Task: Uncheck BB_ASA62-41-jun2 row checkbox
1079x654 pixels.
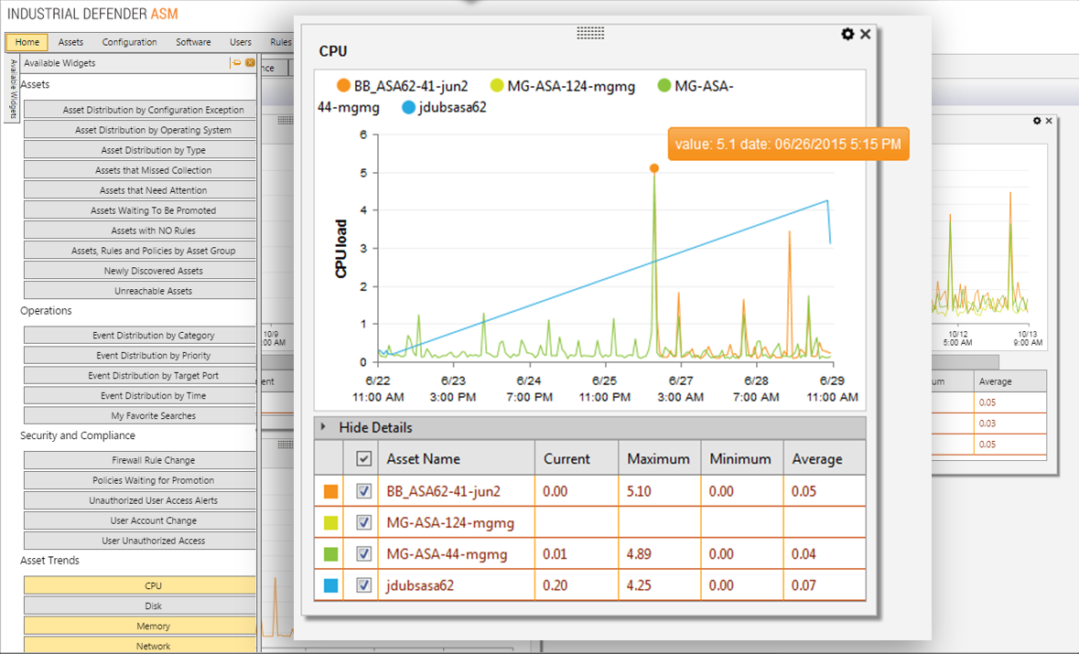Action: coord(364,491)
